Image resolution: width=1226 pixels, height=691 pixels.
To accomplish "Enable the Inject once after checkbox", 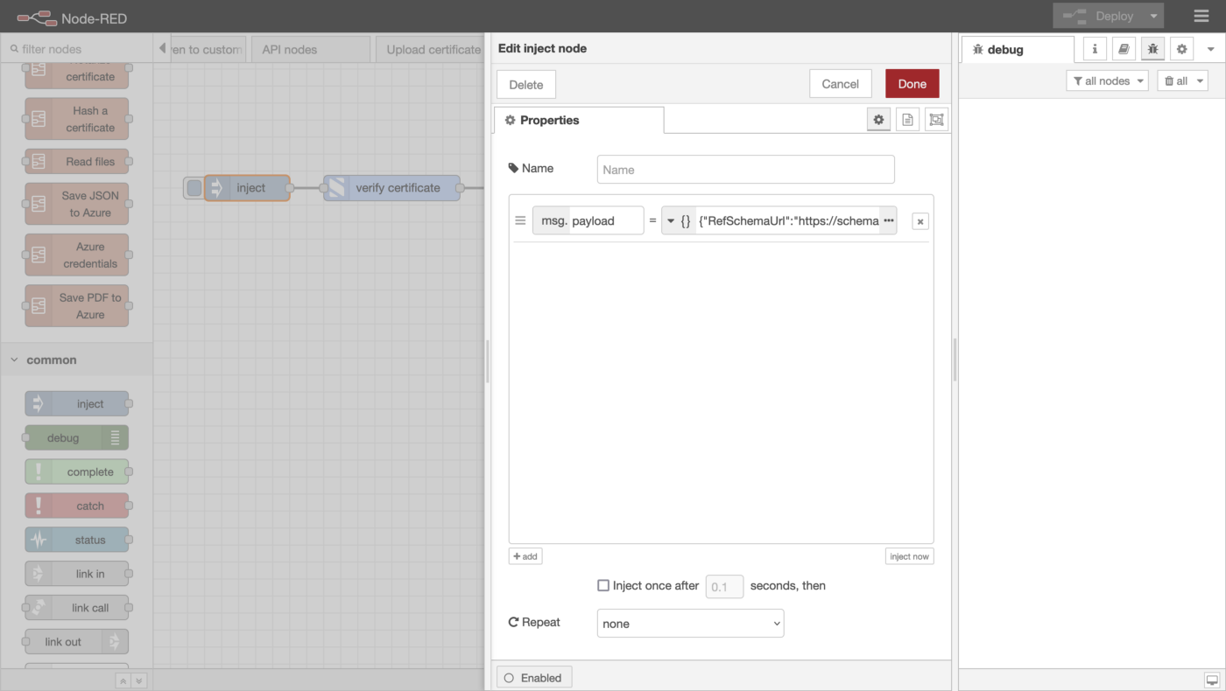I will [x=603, y=585].
